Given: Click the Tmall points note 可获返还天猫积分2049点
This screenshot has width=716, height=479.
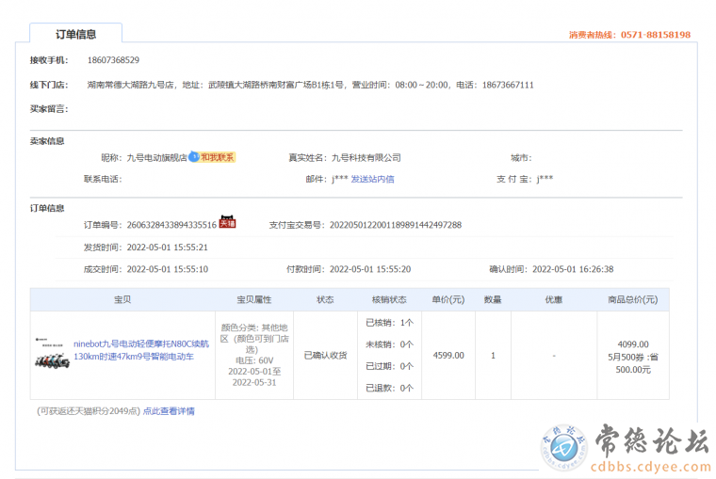Looking at the screenshot, I should click(x=89, y=411).
